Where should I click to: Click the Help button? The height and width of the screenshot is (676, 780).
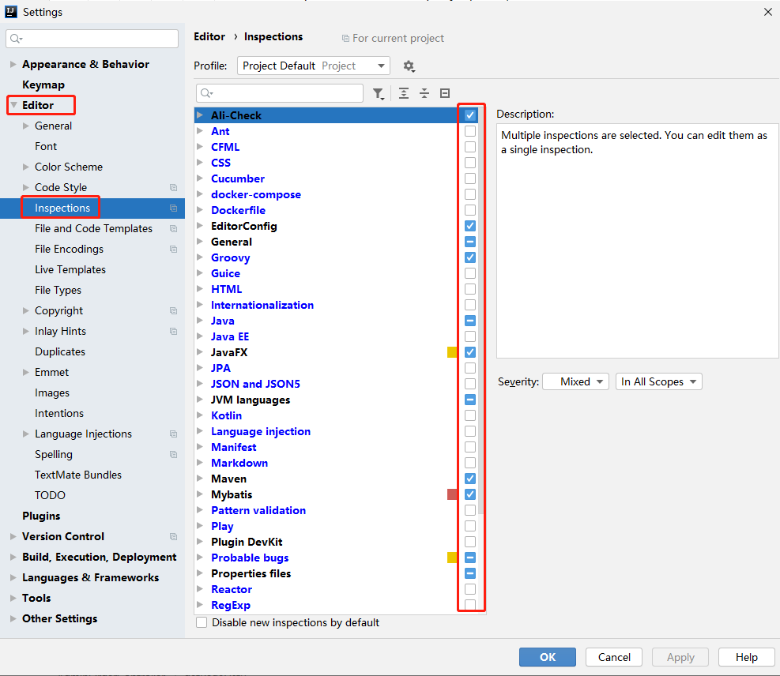[x=747, y=657]
